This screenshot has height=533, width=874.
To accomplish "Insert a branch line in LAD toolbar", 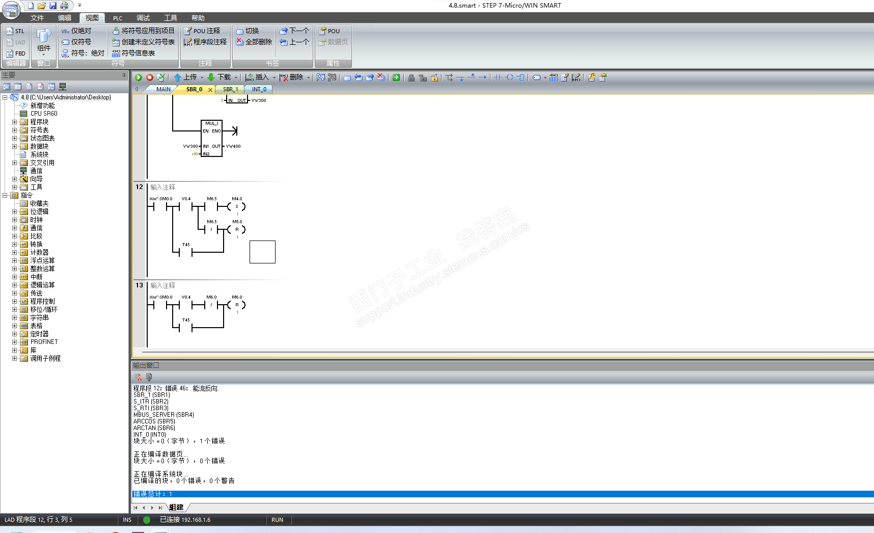I will pos(449,77).
